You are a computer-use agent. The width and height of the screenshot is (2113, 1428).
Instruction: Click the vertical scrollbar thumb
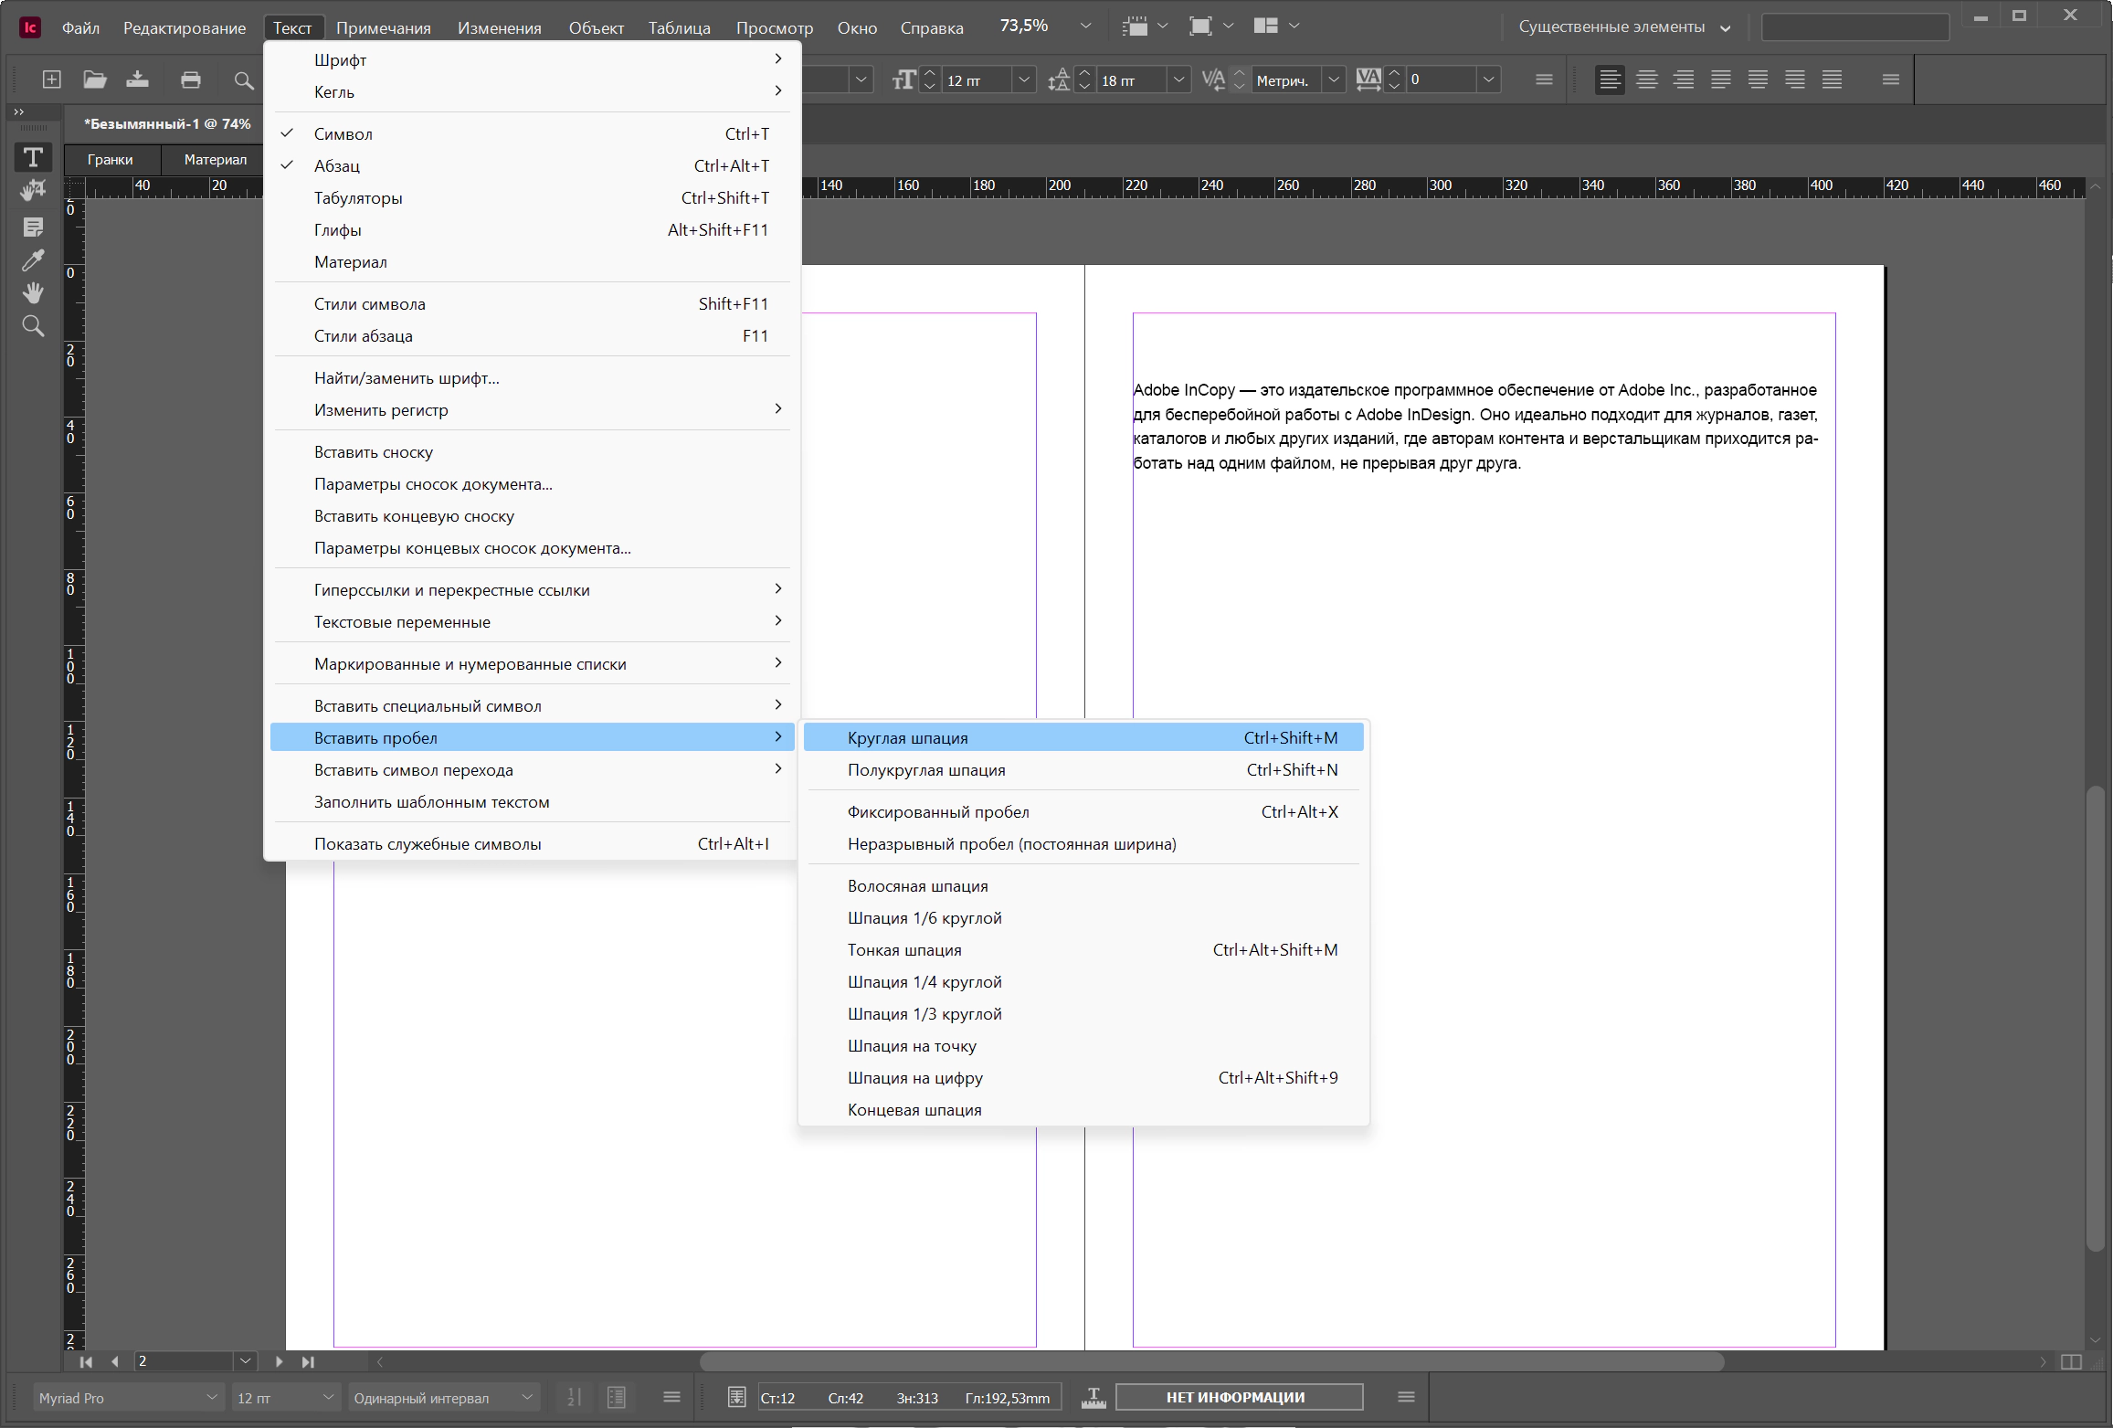[2097, 1017]
